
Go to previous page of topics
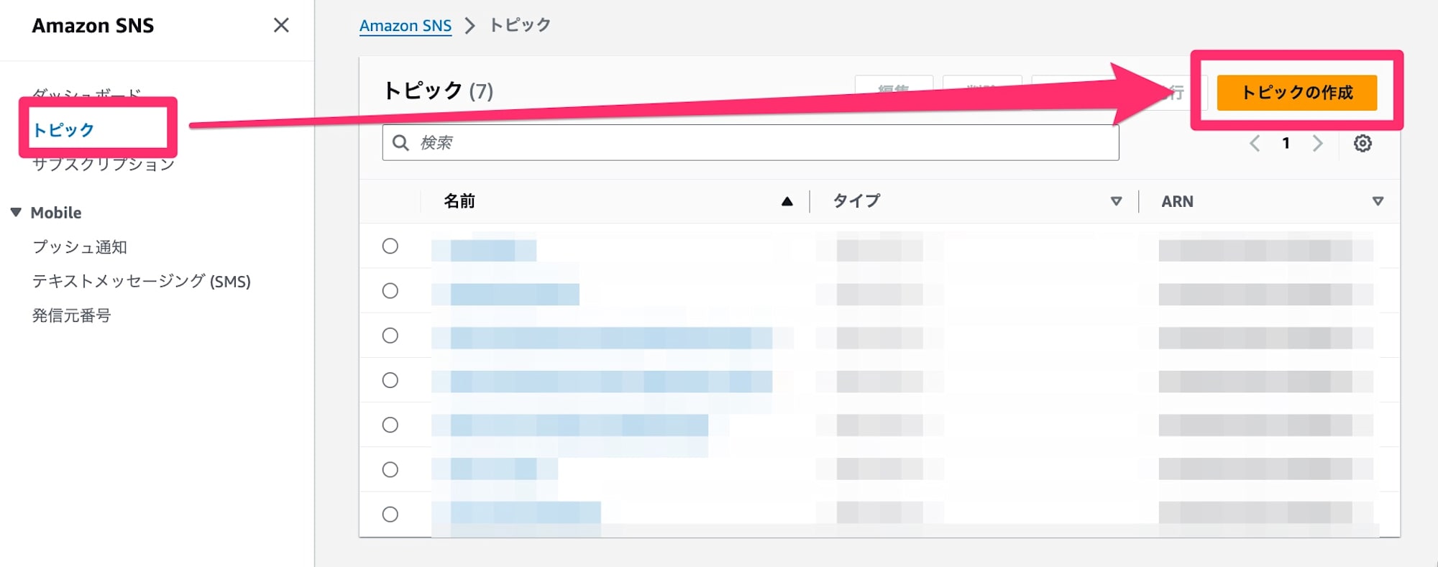(1255, 143)
